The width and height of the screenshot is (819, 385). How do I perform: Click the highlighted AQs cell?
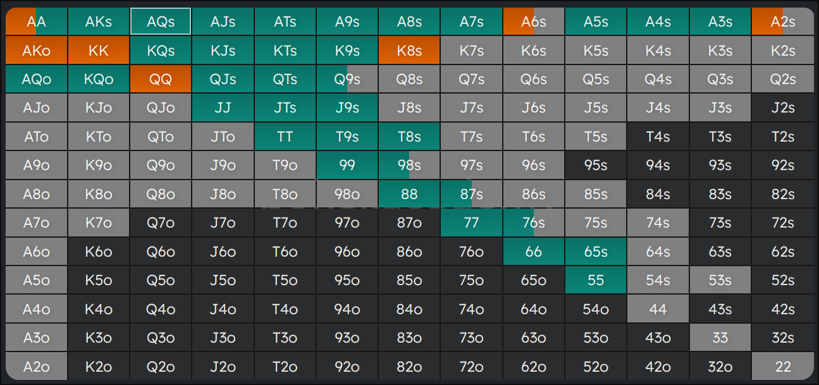click(161, 21)
